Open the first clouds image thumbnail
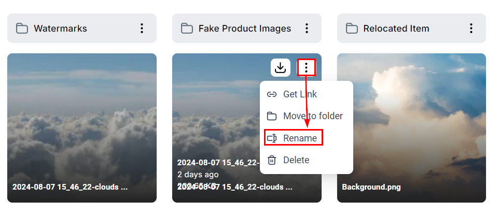The height and width of the screenshot is (215, 500). coord(82,128)
